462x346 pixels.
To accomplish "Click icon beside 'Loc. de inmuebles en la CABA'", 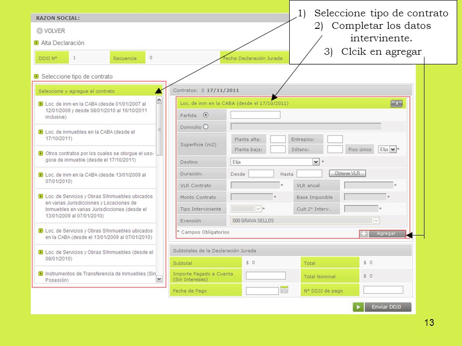I will point(41,132).
